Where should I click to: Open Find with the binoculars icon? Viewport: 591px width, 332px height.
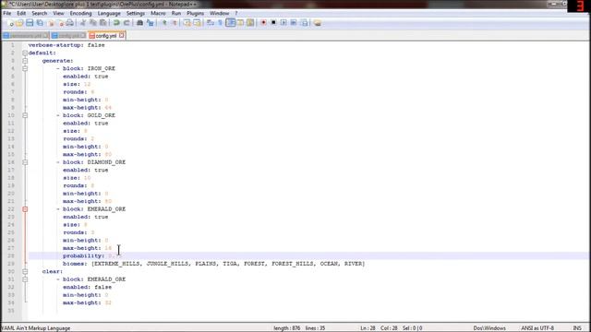[139, 23]
